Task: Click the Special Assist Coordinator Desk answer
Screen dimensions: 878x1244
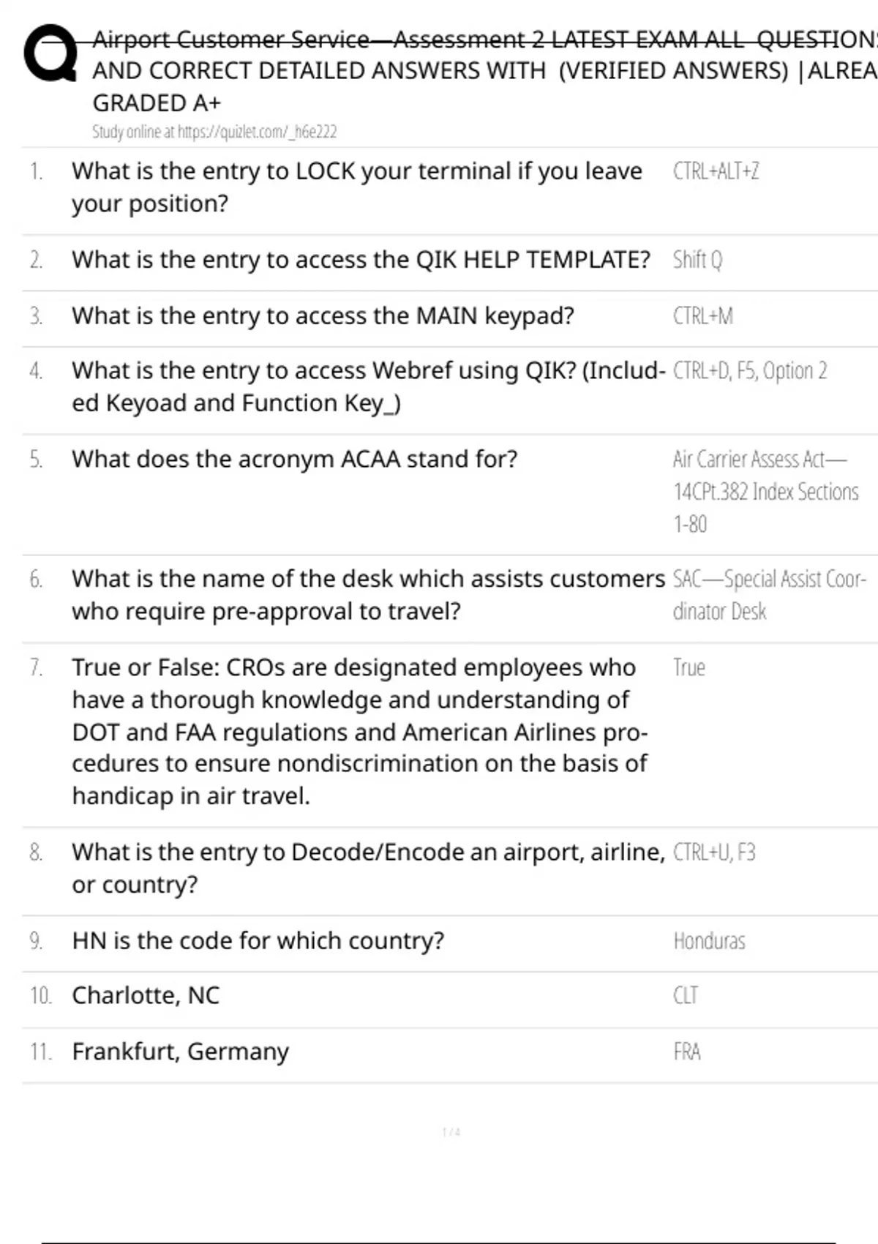Action: pos(768,595)
